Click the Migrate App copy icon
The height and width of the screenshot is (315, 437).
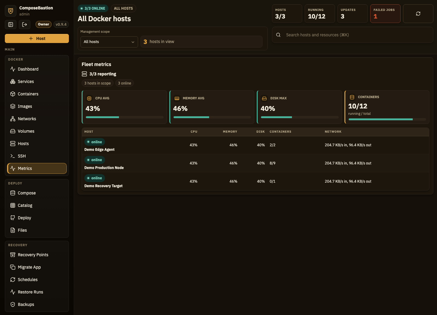point(13,267)
